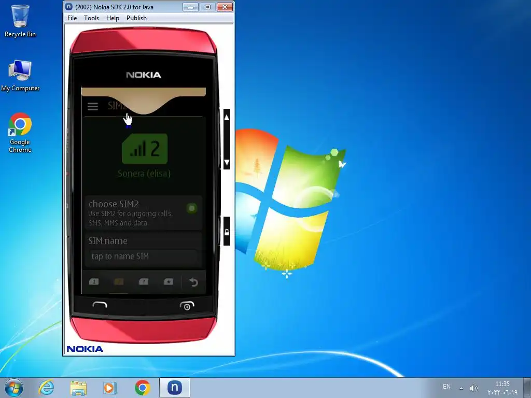Screen dimensions: 531x398
Task: Click the volume down side key arrow
Action: 227,162
